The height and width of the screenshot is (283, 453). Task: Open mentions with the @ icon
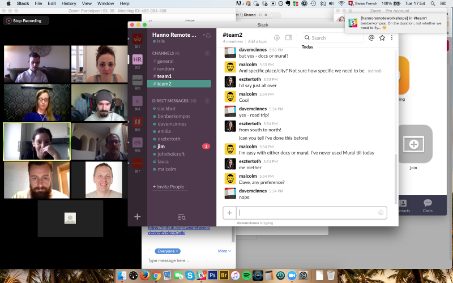click(x=371, y=38)
